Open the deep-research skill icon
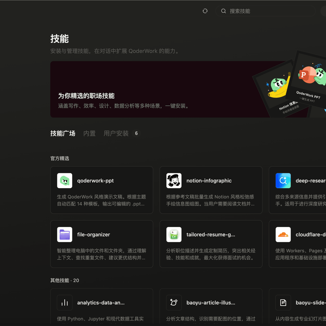Image resolution: width=326 pixels, height=326 pixels. pyautogui.click(x=283, y=181)
